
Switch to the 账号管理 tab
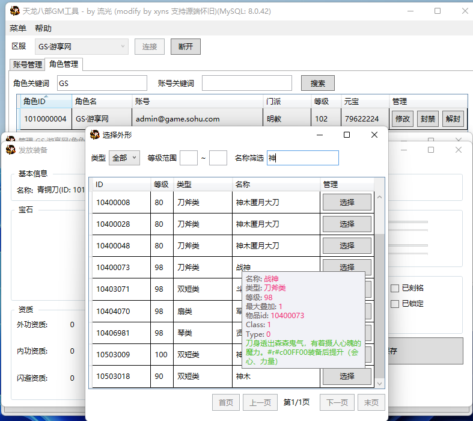28,65
